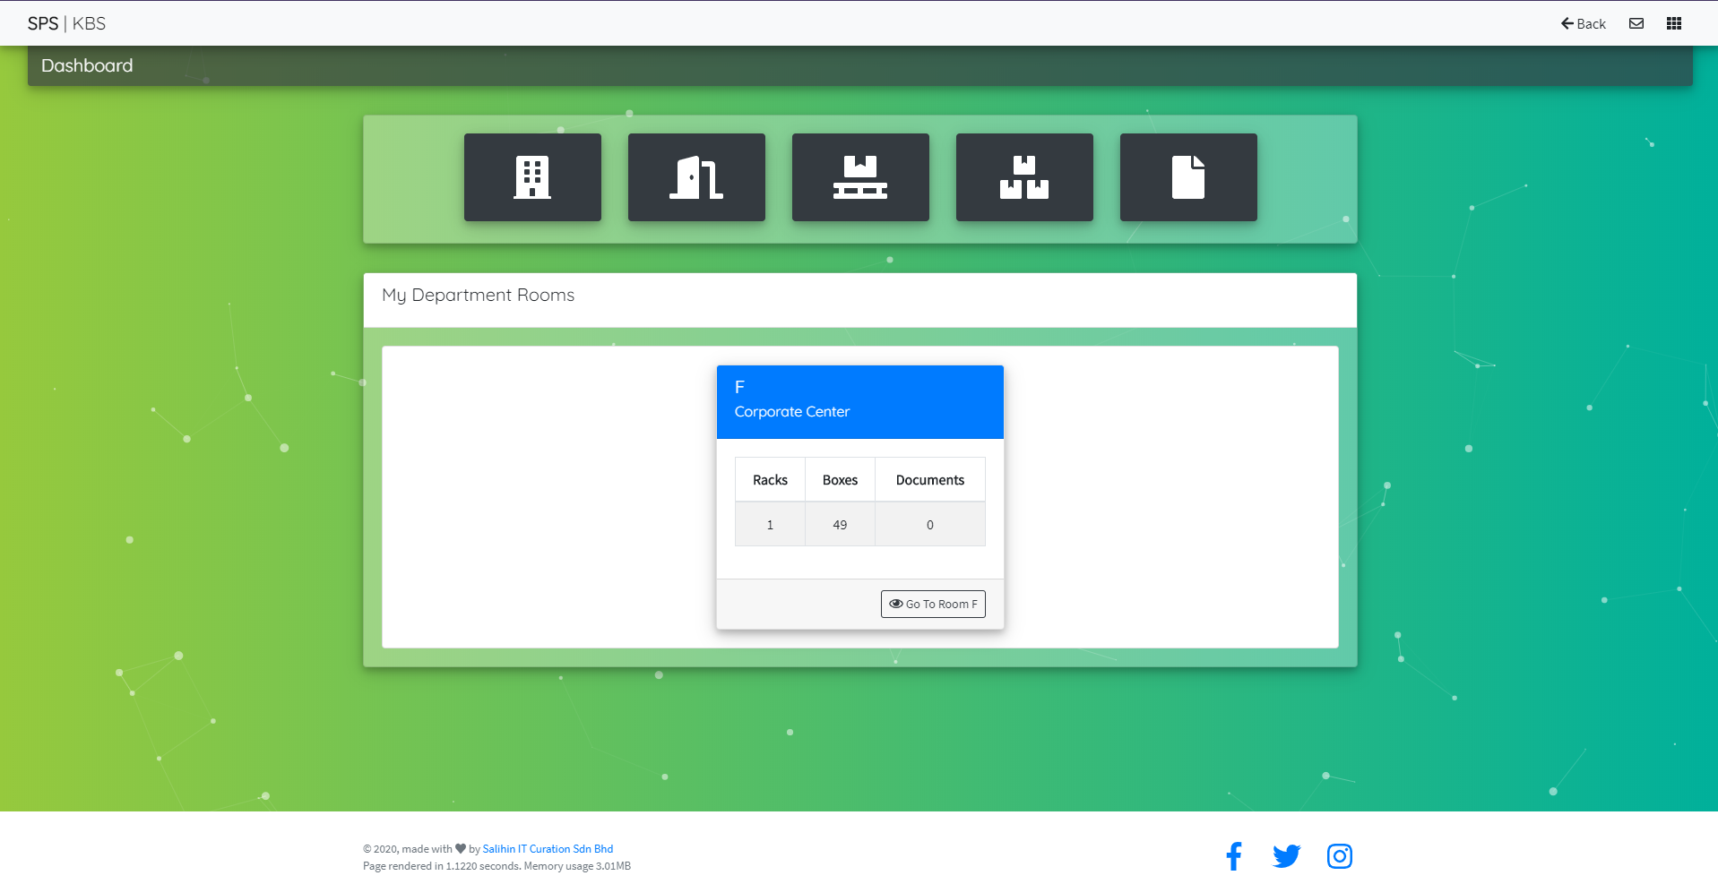Open the envelope messages icon

[1636, 23]
